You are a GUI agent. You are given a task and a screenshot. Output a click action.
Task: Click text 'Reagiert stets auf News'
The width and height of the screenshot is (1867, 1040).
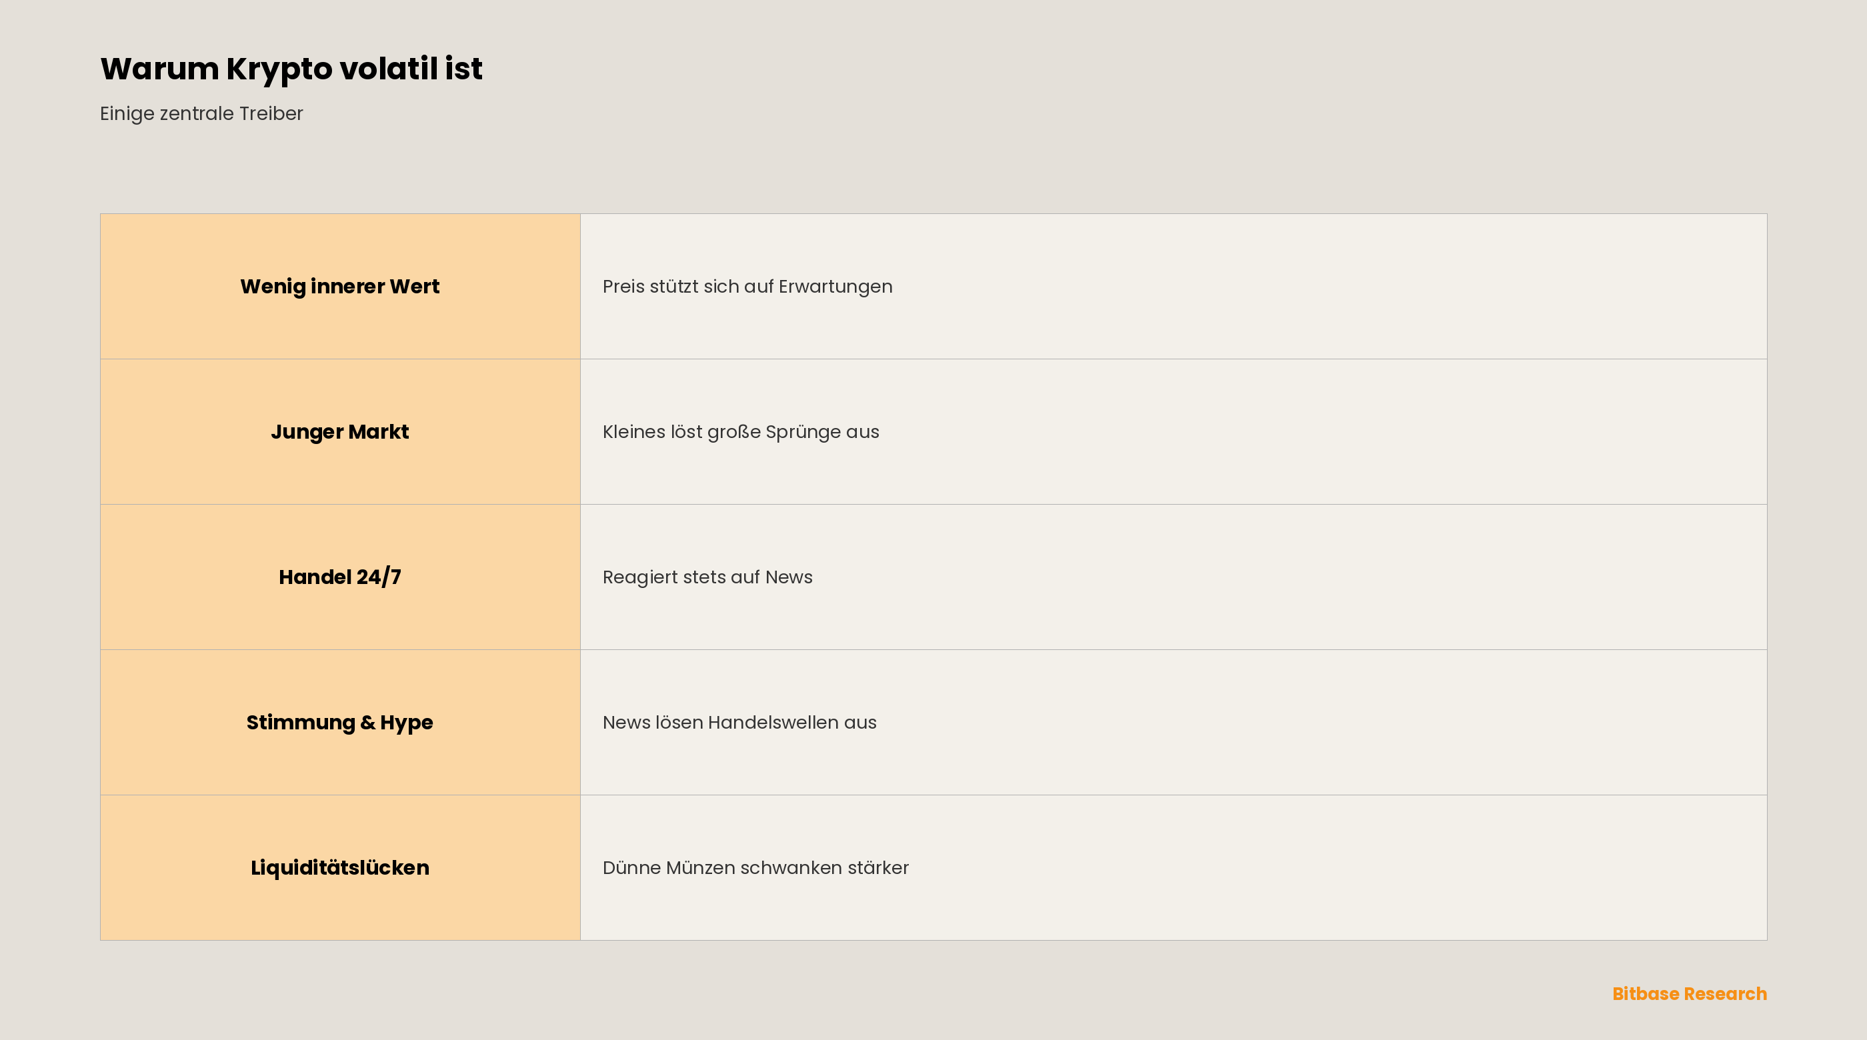click(707, 577)
